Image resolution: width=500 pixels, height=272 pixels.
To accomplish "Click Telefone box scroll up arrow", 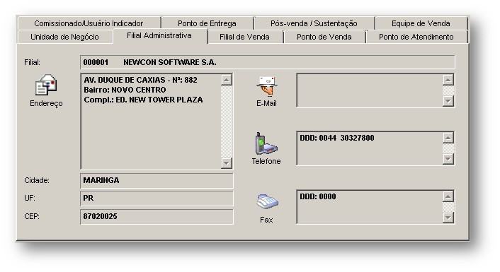I will point(448,138).
